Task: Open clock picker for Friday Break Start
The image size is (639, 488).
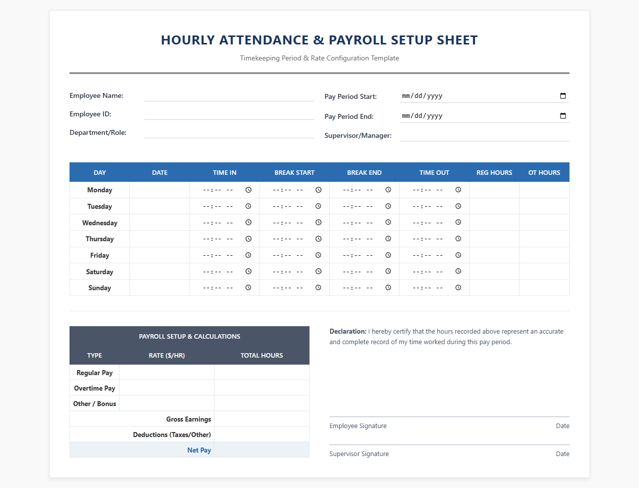Action: (x=318, y=255)
